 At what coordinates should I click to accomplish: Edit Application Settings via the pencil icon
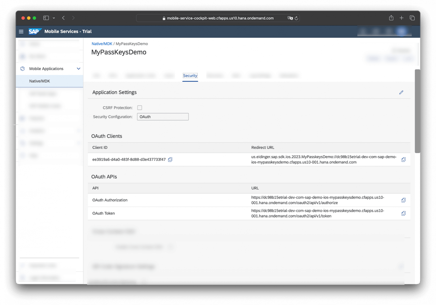[401, 92]
